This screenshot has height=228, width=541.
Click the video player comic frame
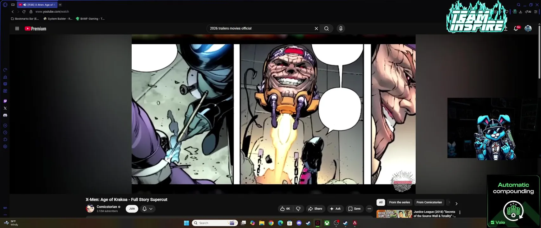[274, 114]
